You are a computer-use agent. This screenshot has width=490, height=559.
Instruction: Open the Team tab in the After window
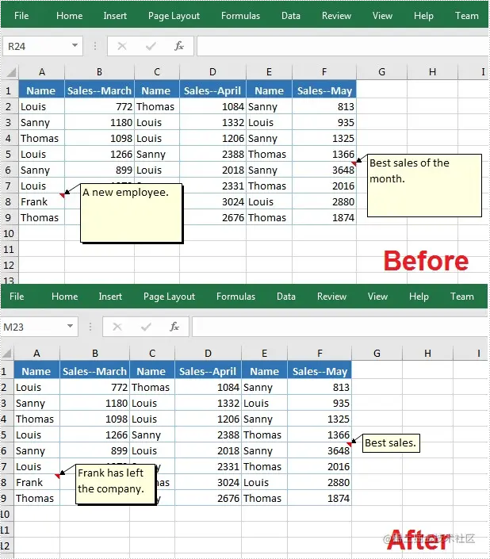click(461, 297)
